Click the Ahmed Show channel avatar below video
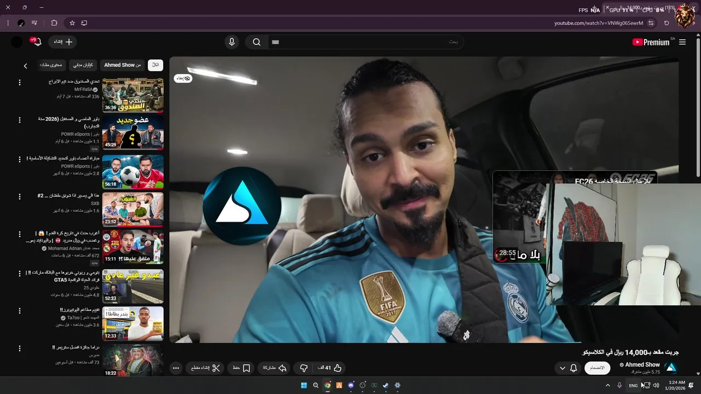The image size is (701, 394). (671, 368)
